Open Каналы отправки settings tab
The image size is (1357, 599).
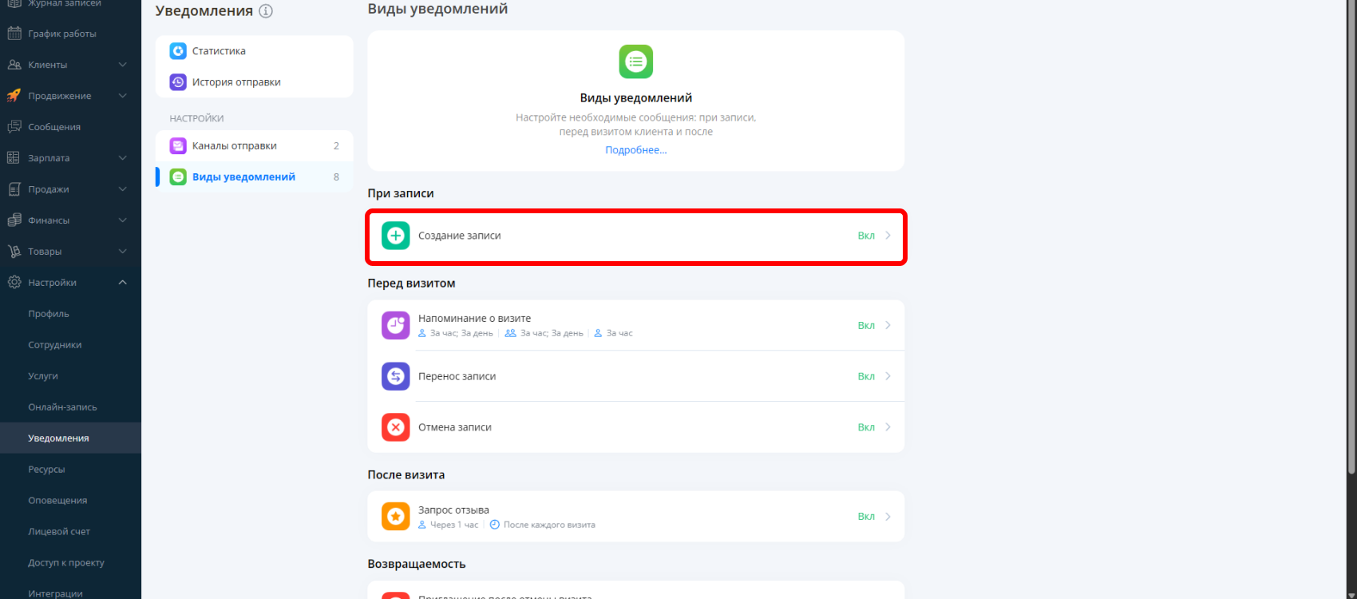click(235, 146)
